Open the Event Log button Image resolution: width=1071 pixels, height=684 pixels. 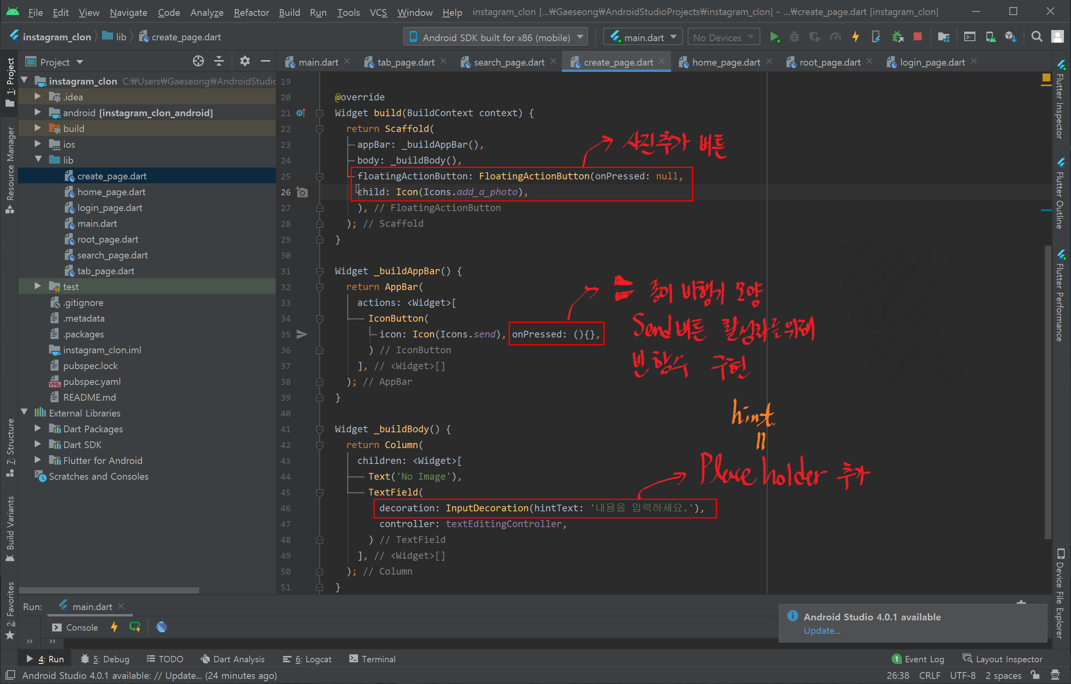(x=918, y=659)
